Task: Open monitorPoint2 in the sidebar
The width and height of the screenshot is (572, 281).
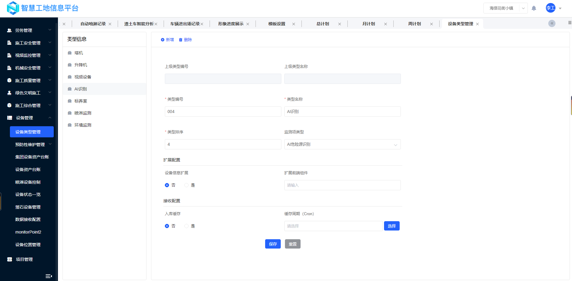Action: coord(28,232)
